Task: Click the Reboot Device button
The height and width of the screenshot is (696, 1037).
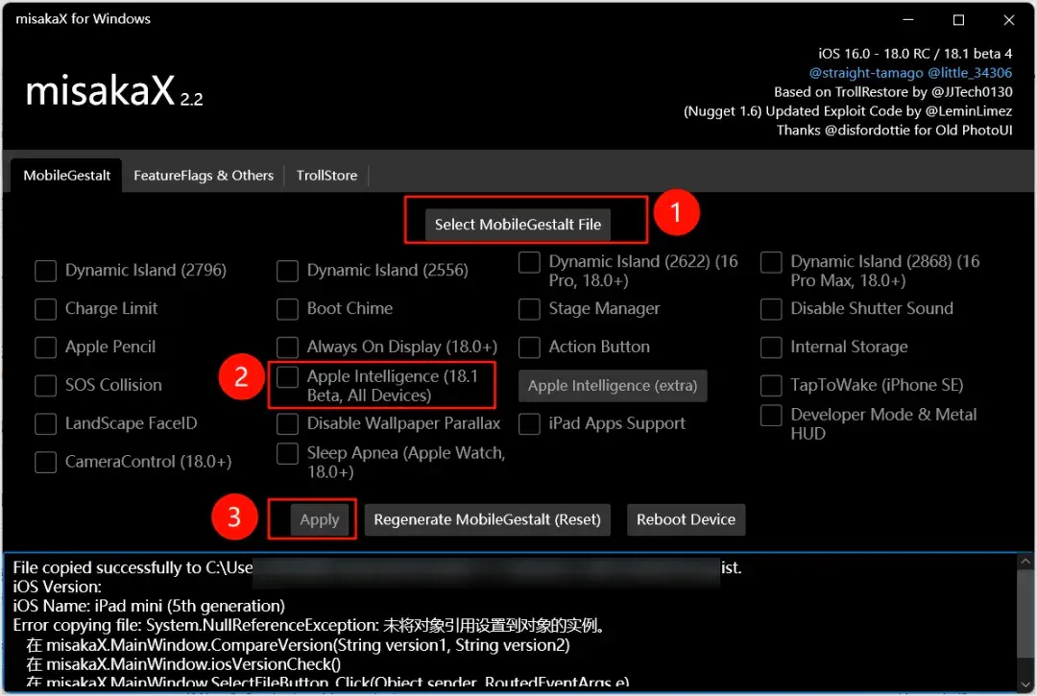Action: click(x=686, y=519)
